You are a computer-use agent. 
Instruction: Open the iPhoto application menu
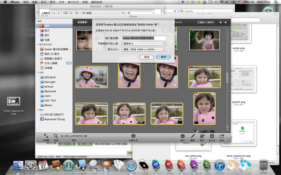[x=15, y=2]
